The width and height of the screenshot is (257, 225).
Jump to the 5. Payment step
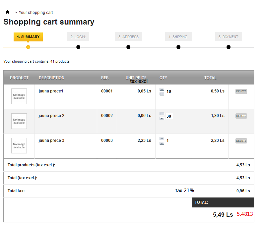[x=228, y=37]
